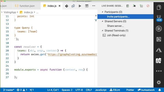Image resolution: width=164 pixels, height=92 pixels.
Task: Click the git diamond icon in editor toolbar
Action: pyautogui.click(x=67, y=6)
